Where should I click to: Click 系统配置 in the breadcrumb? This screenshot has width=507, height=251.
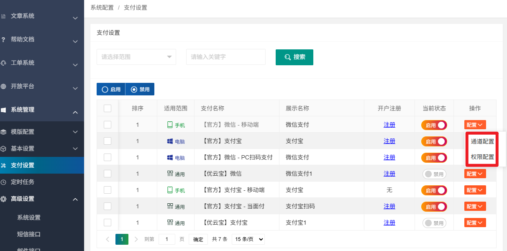pyautogui.click(x=102, y=8)
